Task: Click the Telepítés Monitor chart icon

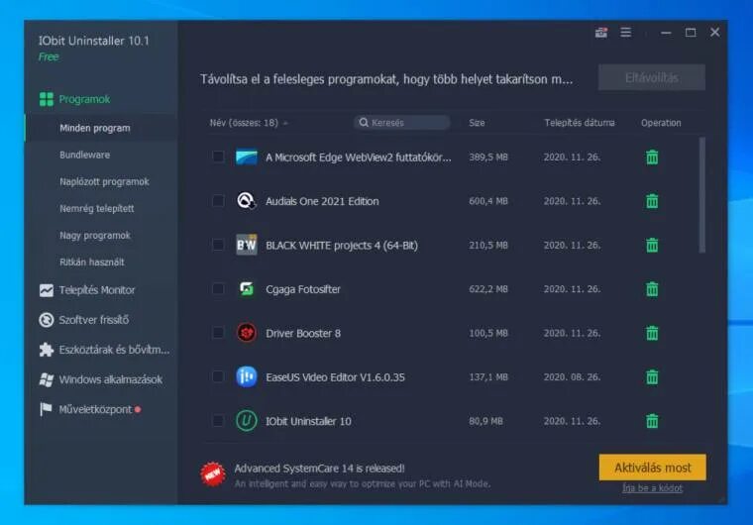Action: (x=47, y=290)
